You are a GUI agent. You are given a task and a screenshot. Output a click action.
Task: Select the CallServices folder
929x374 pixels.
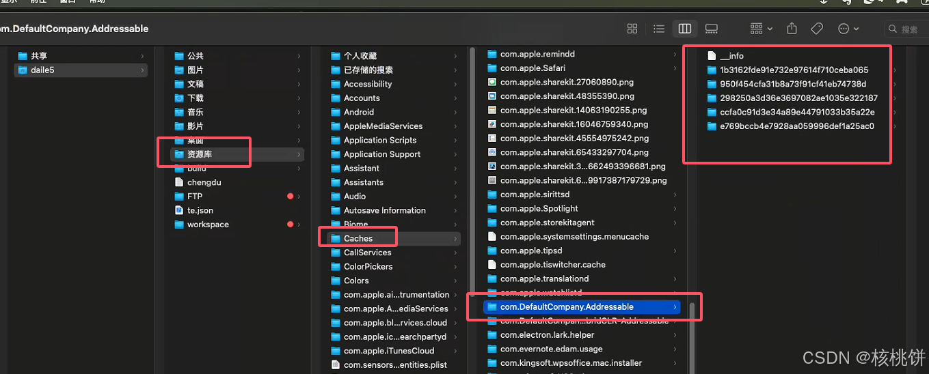click(393, 253)
